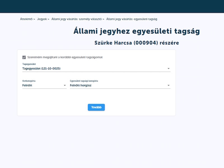Screen dimensions: 224x168
Task: Click the 'Felnőtt horgász' membership value
Action: (81, 85)
